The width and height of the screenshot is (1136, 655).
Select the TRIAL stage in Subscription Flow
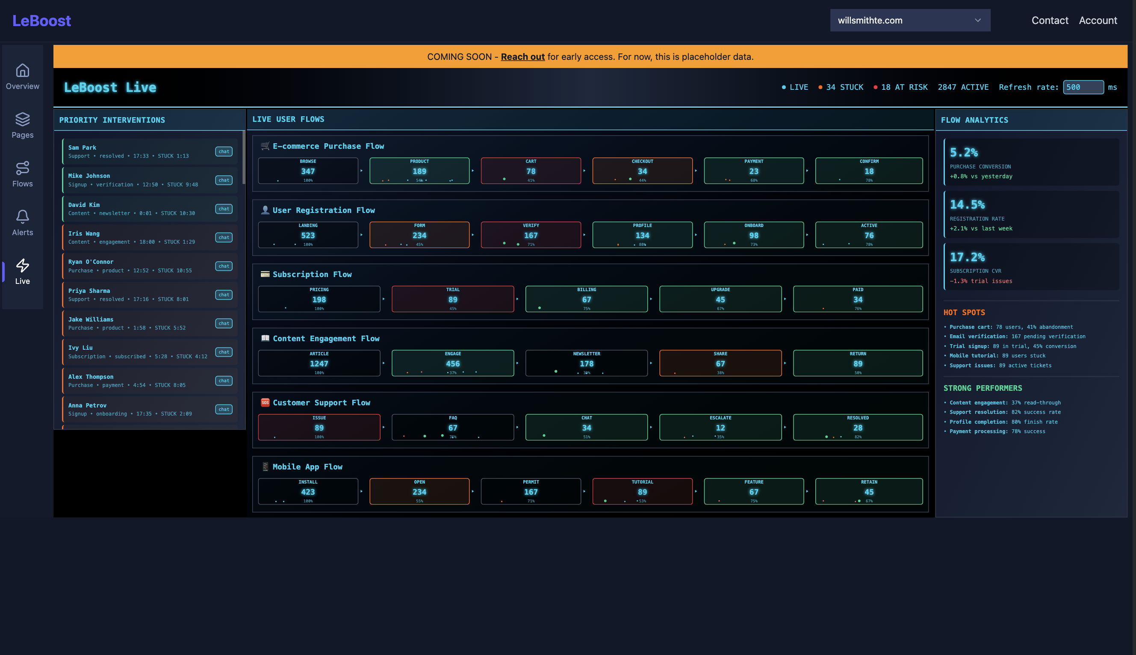[452, 299]
